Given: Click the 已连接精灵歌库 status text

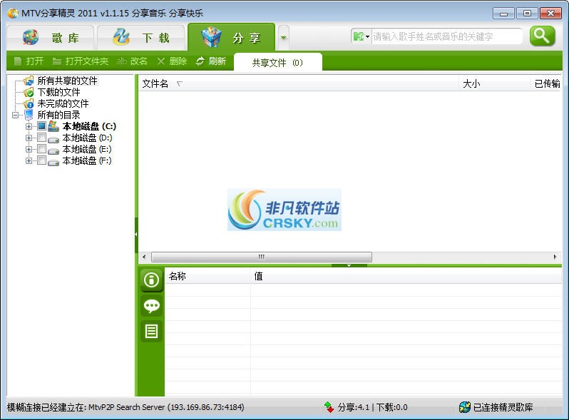Looking at the screenshot, I should (x=503, y=407).
